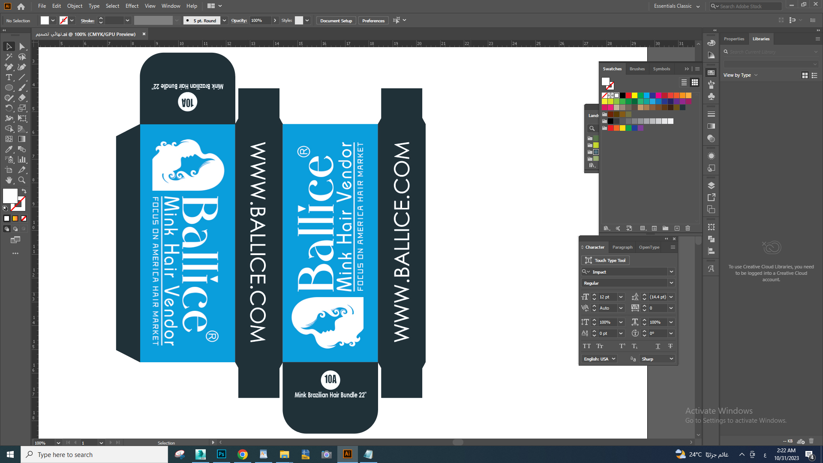Set fill mode to None
Viewport: 823px width, 463px height.
point(24,219)
